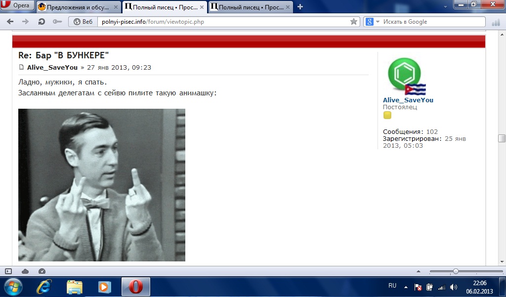
Task: Expand the zoom menu arrow beside slider
Action: [419, 271]
